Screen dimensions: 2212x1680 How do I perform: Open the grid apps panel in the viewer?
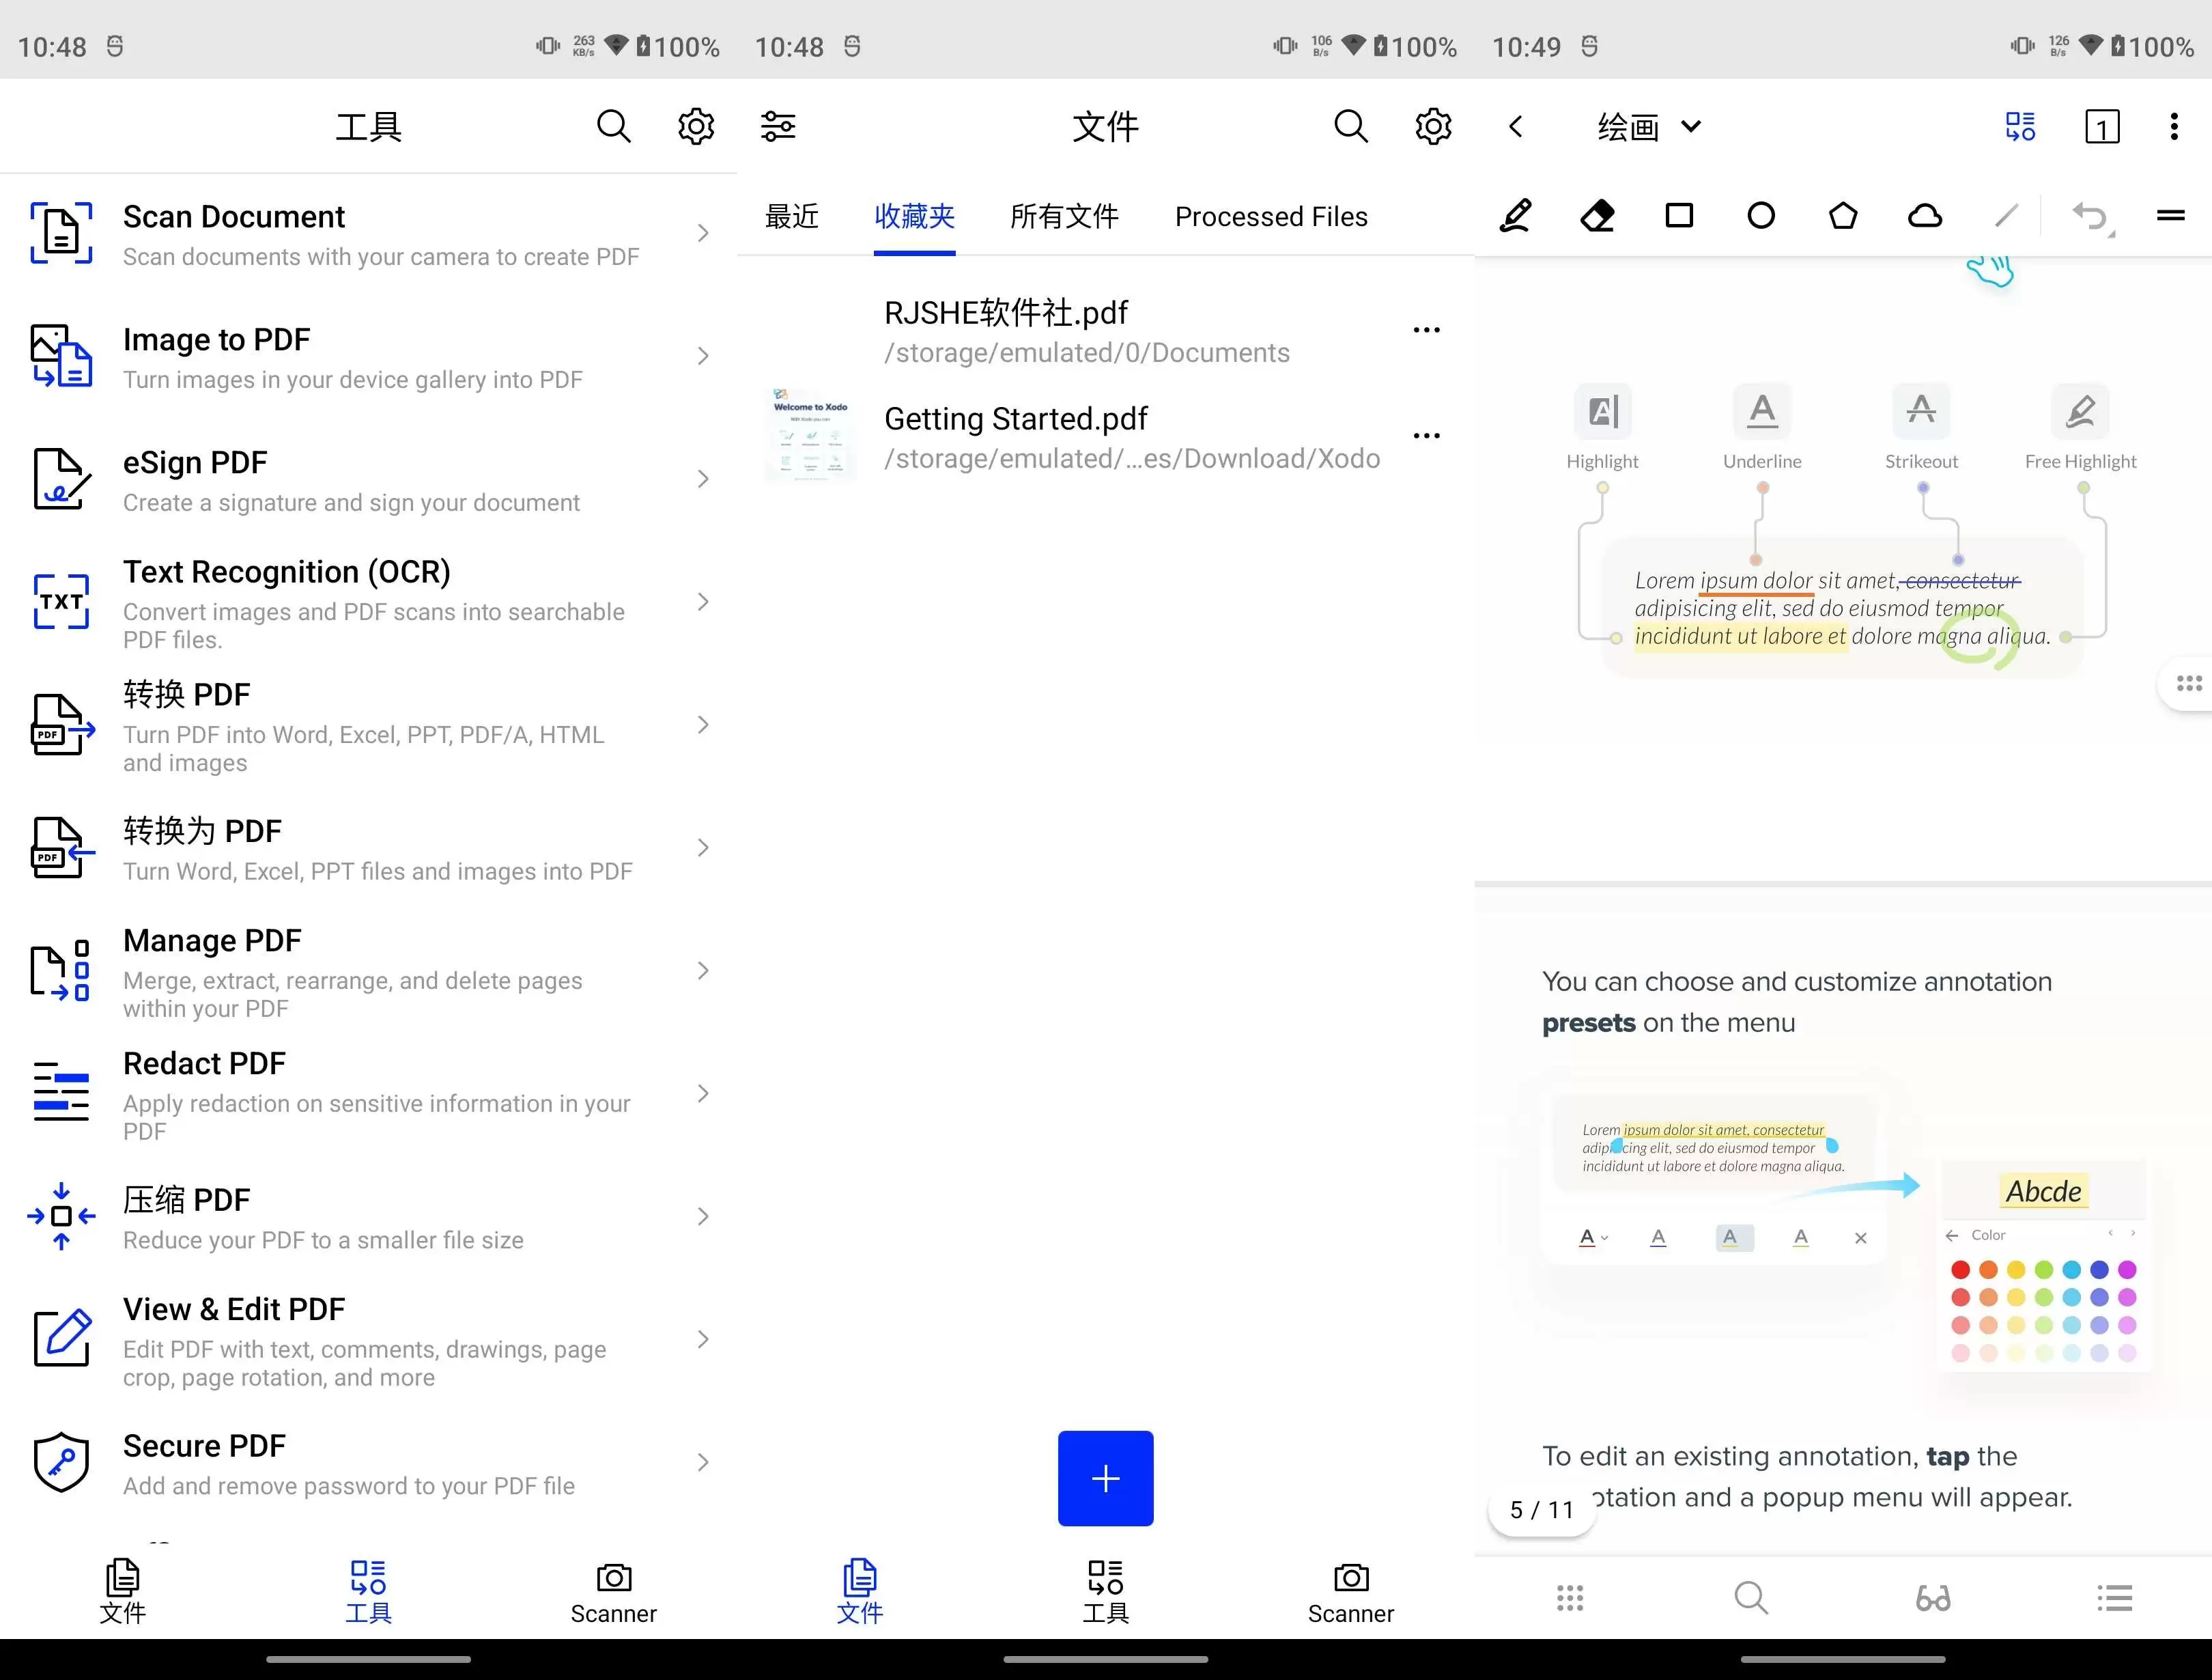[x=1570, y=1597]
